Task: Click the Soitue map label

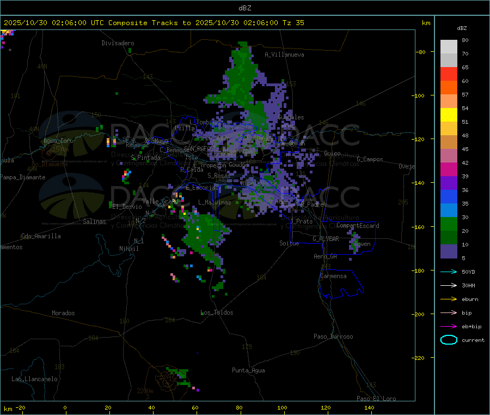Action: pyautogui.click(x=289, y=243)
